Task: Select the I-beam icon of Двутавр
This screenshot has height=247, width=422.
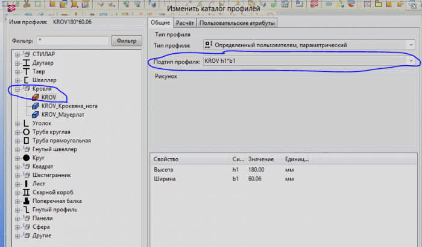Action: tap(26, 63)
